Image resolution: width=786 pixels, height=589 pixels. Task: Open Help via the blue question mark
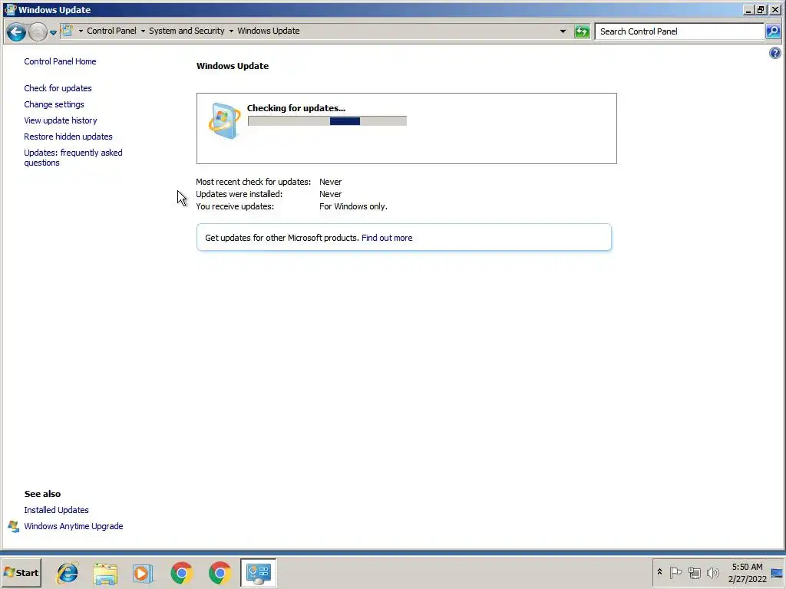(775, 53)
